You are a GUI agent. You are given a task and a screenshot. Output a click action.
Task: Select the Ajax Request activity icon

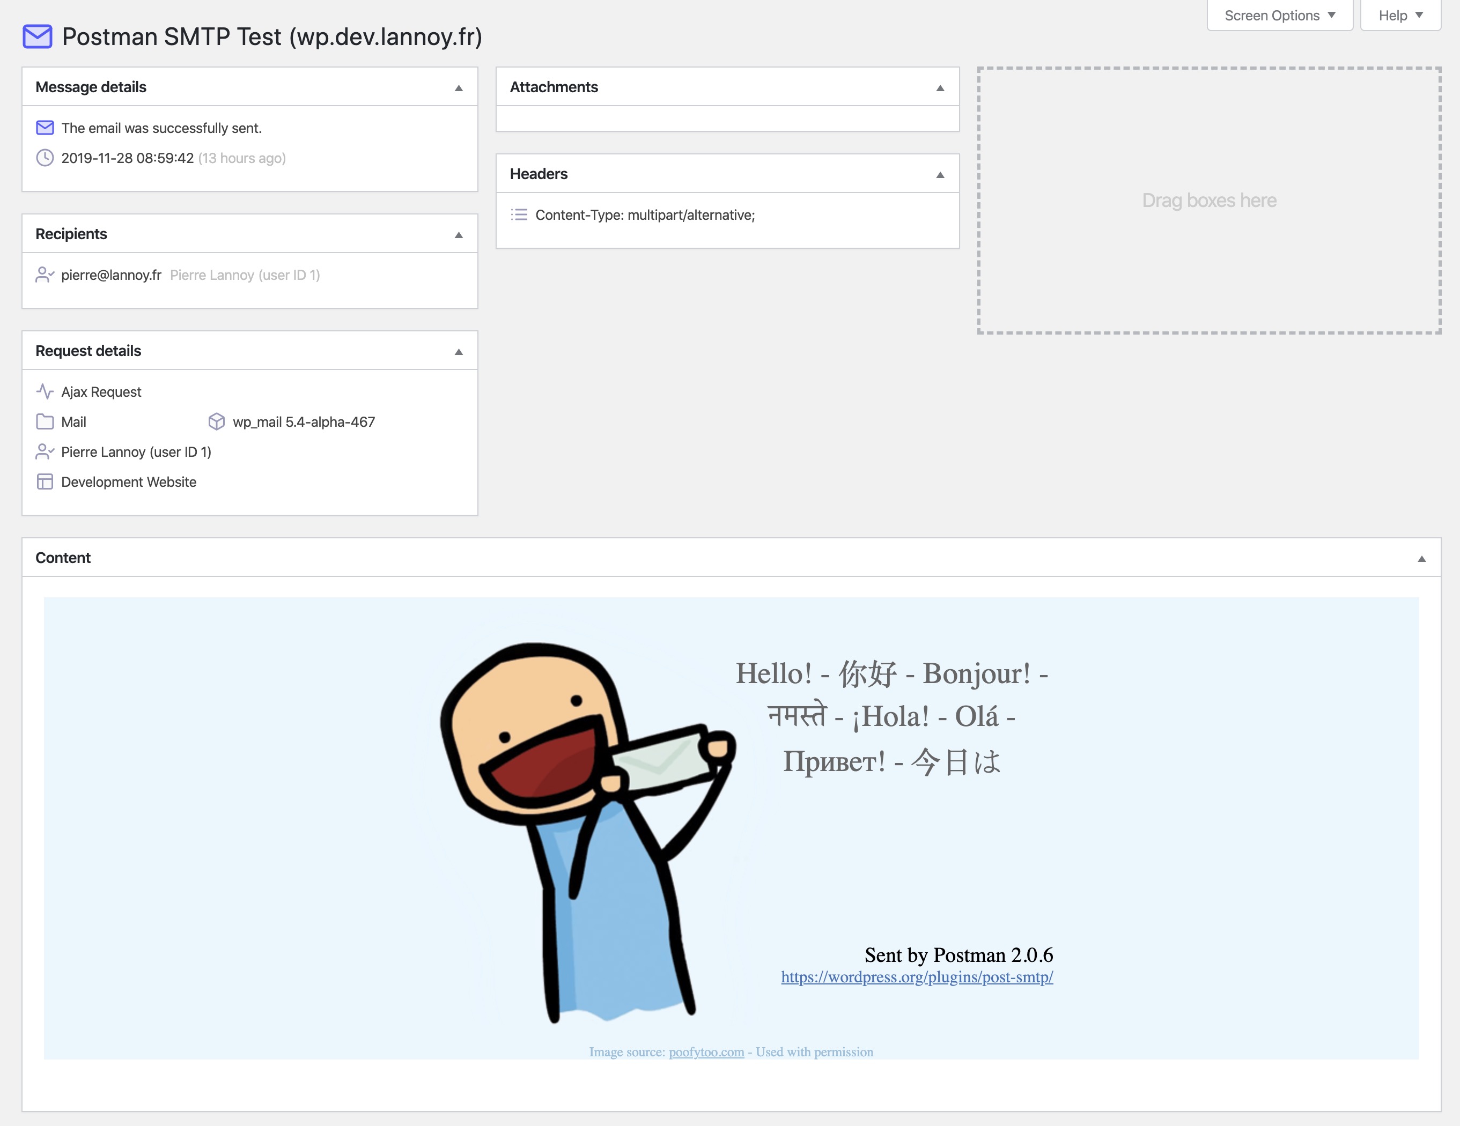click(45, 391)
